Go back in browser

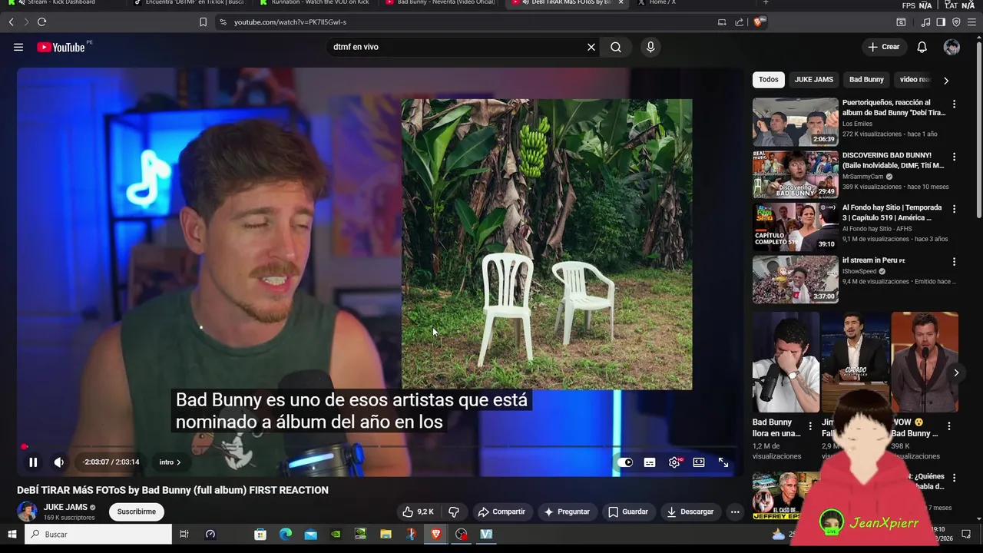(x=11, y=22)
